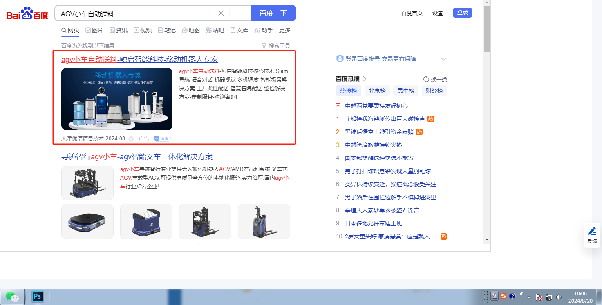Open the 设置 menu
The width and height of the screenshot is (602, 305).
pos(438,13)
